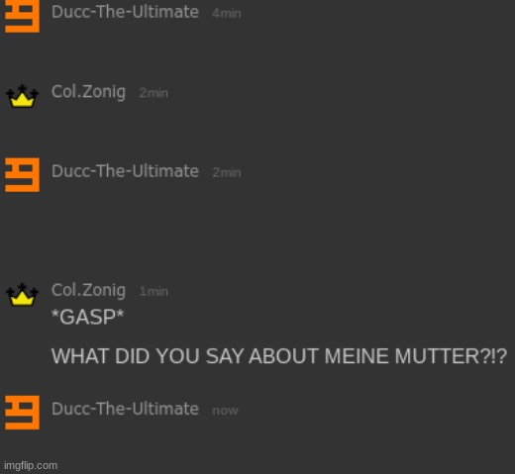Click the 'now' timestamp

pos(225,411)
